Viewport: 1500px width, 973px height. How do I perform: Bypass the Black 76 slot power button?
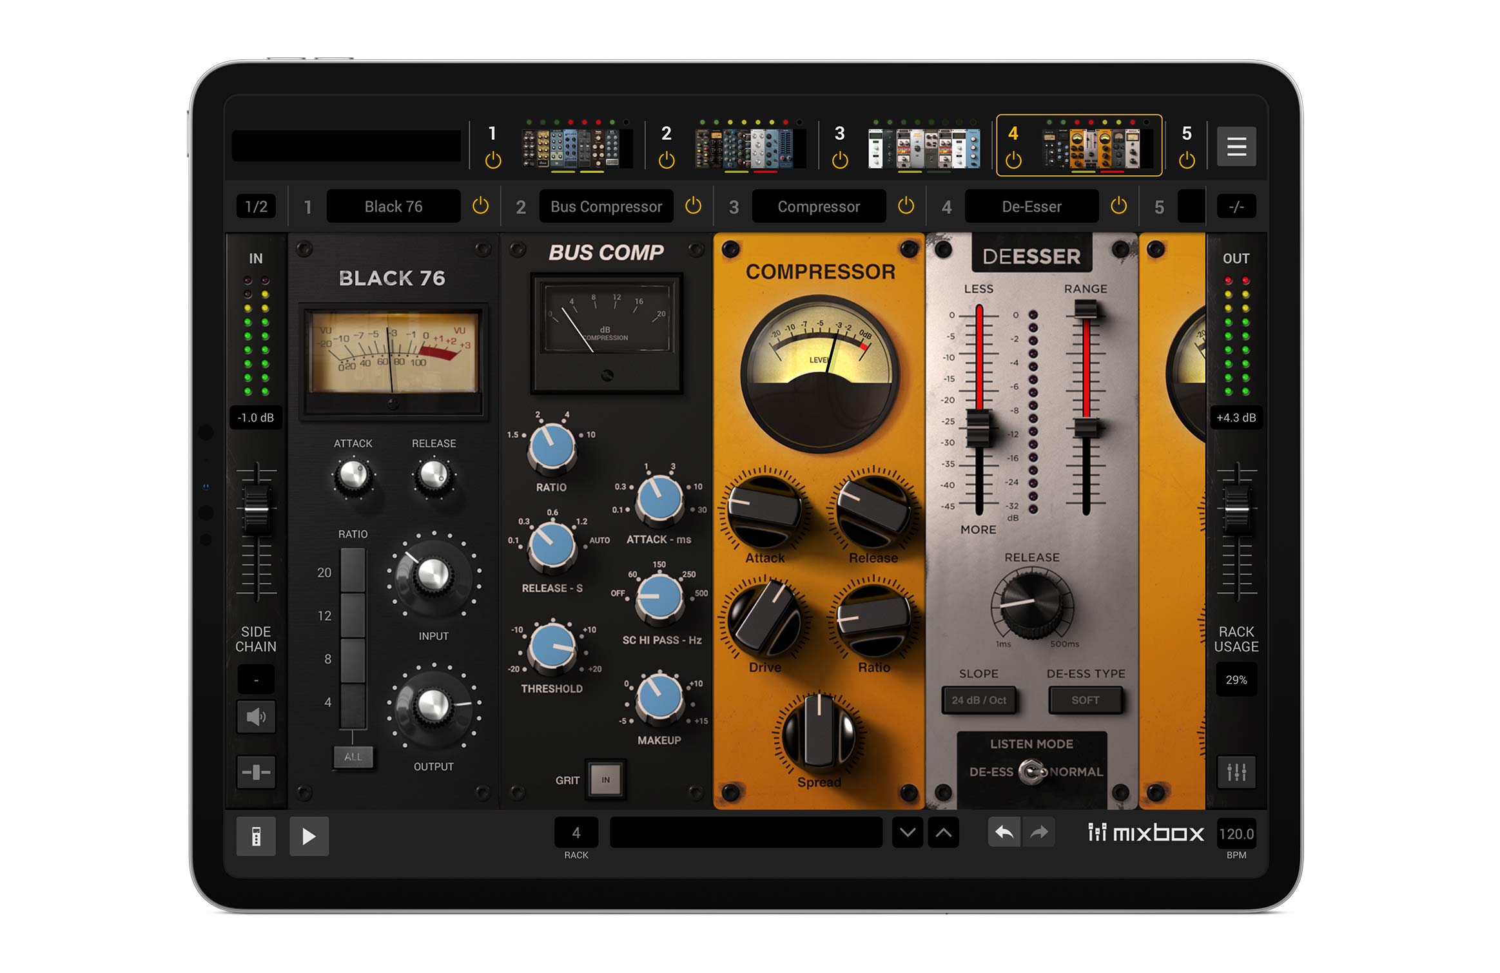pyautogui.click(x=480, y=206)
